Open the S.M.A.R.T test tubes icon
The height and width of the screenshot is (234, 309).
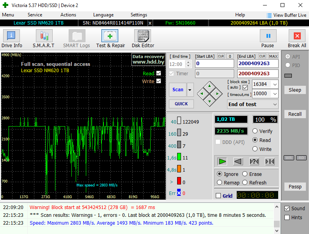tap(44, 35)
